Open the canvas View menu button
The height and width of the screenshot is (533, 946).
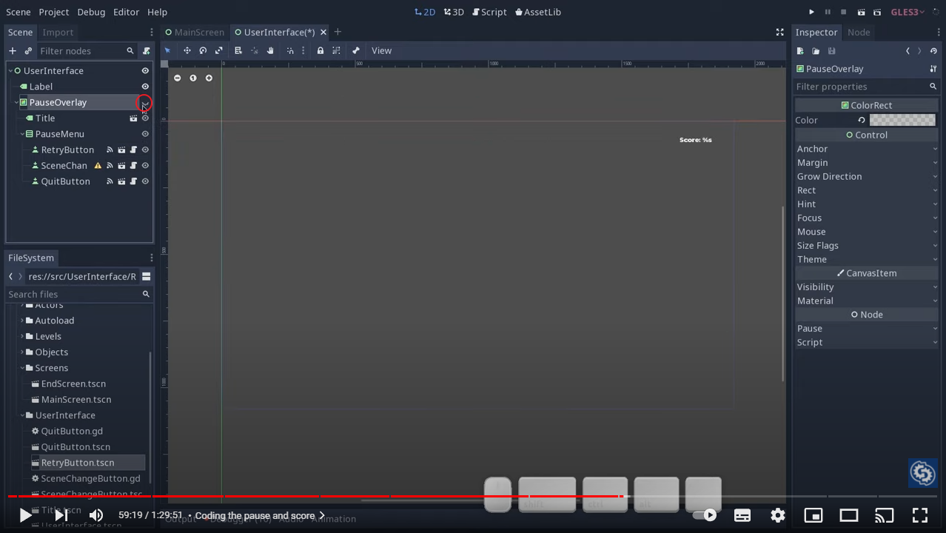pos(381,50)
